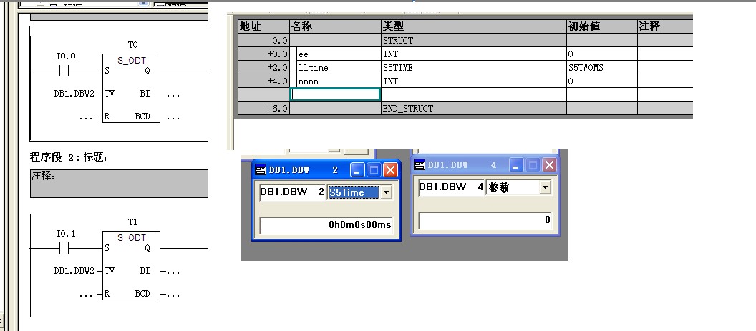Maximize the DB1.DBW 2 monitor window

click(x=374, y=170)
